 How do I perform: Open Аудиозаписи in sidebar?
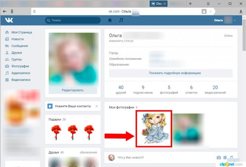tap(21, 73)
